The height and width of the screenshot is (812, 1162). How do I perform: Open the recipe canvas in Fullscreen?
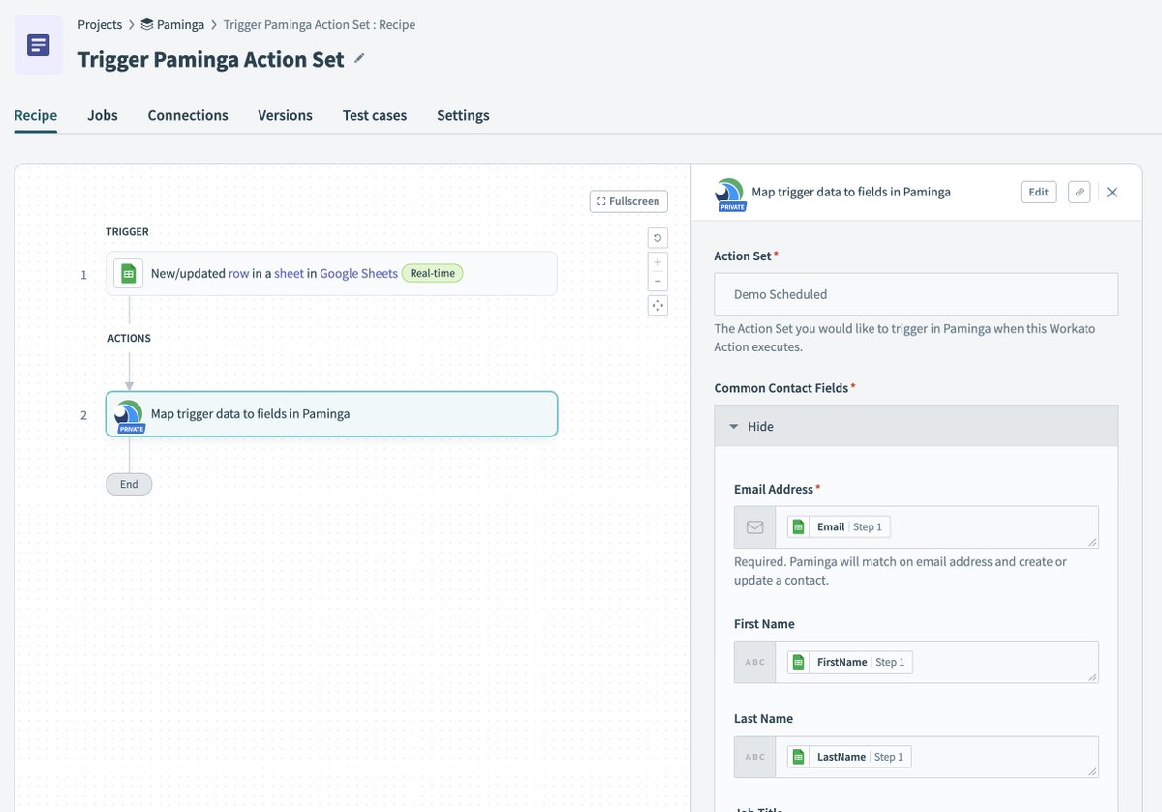pos(628,201)
